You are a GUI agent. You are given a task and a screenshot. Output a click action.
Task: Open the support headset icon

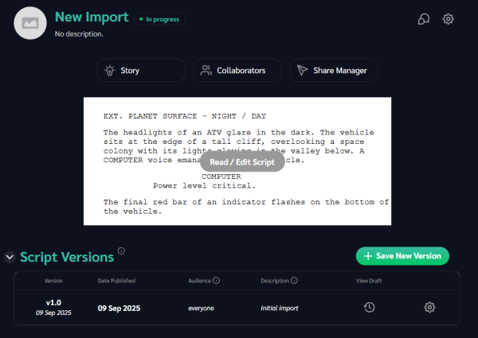point(424,19)
